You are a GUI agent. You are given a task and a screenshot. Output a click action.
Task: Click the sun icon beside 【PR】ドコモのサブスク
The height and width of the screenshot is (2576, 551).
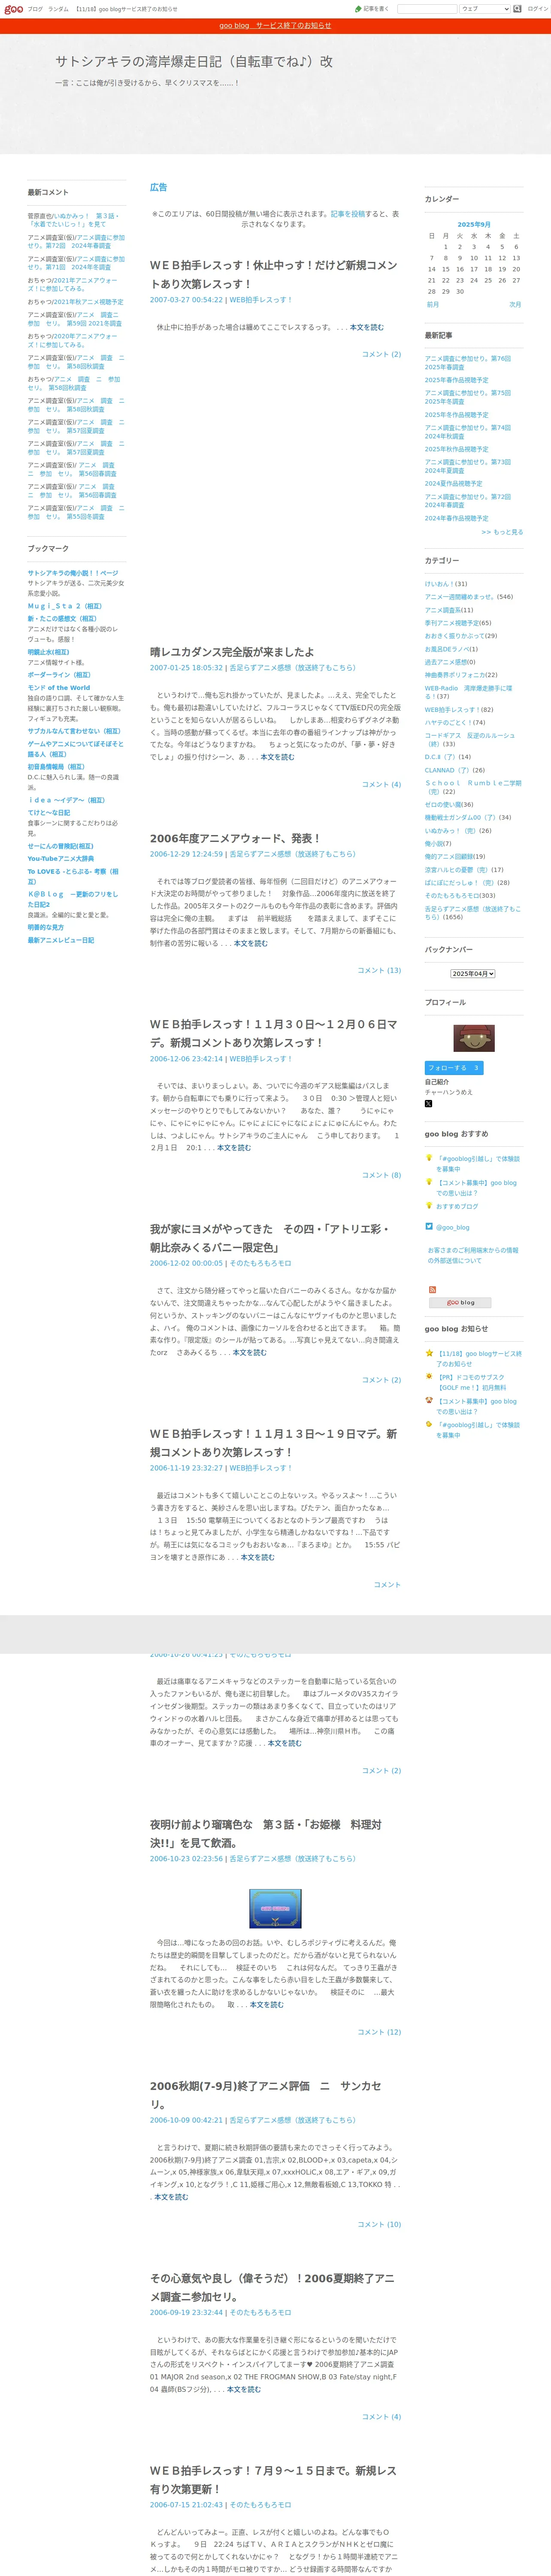429,1377
